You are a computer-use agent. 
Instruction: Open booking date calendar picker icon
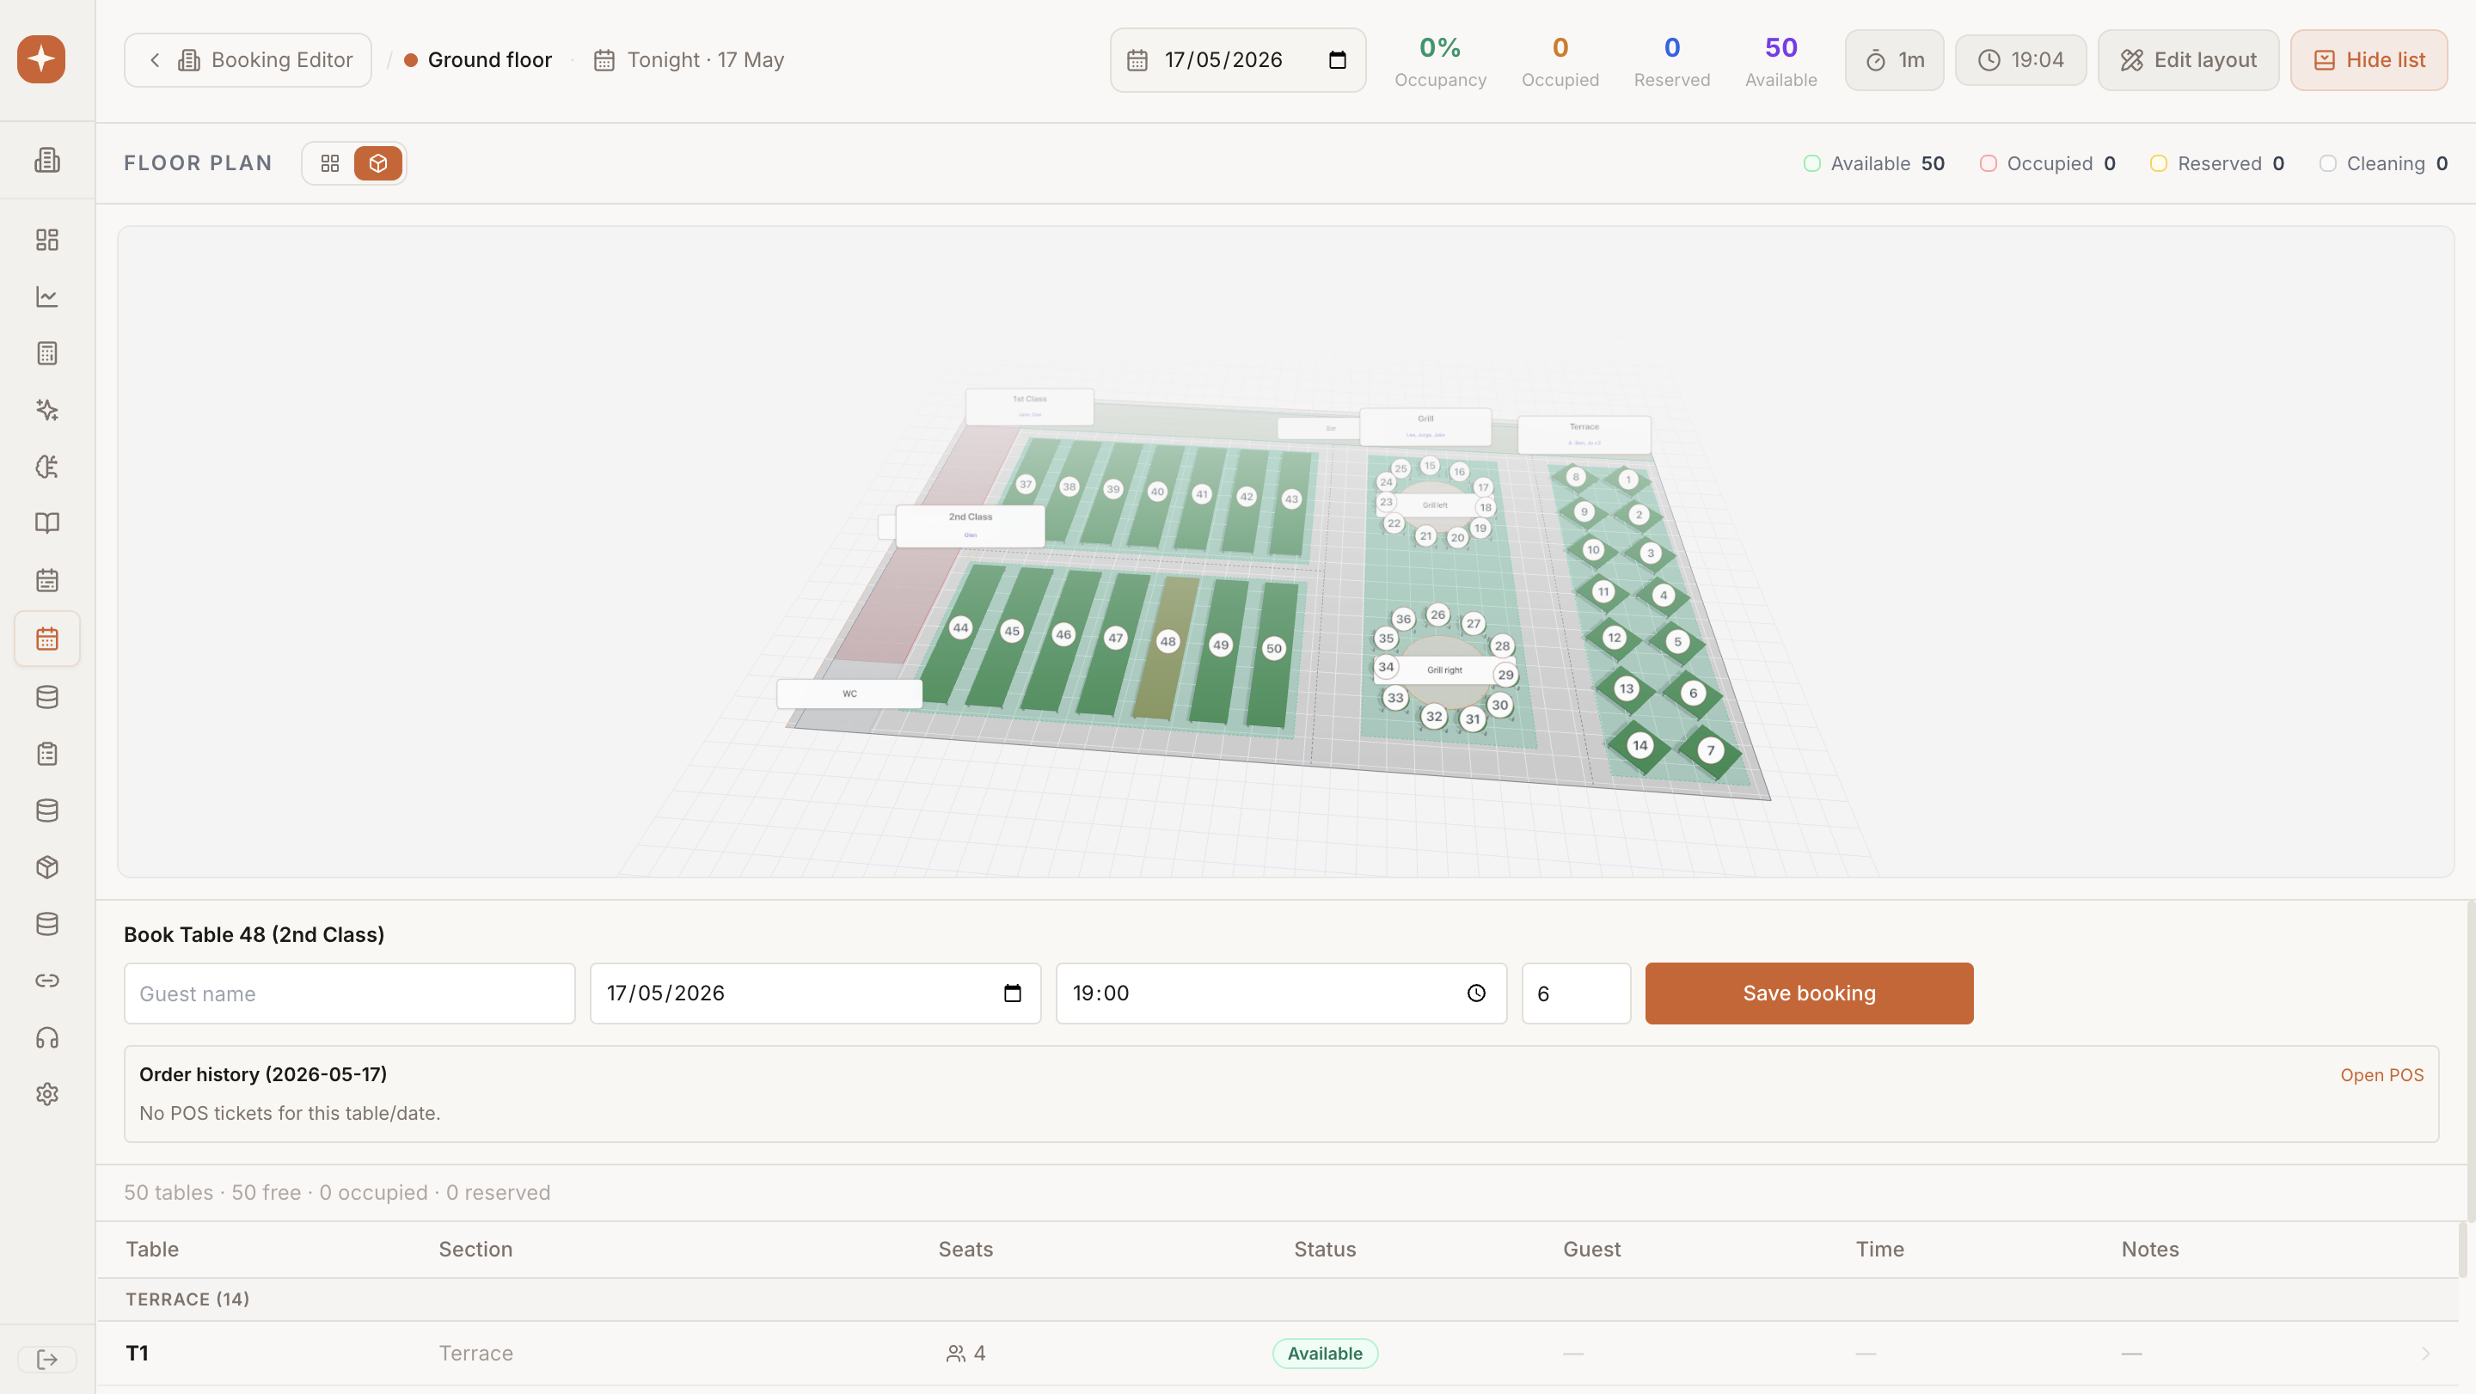pos(1012,994)
